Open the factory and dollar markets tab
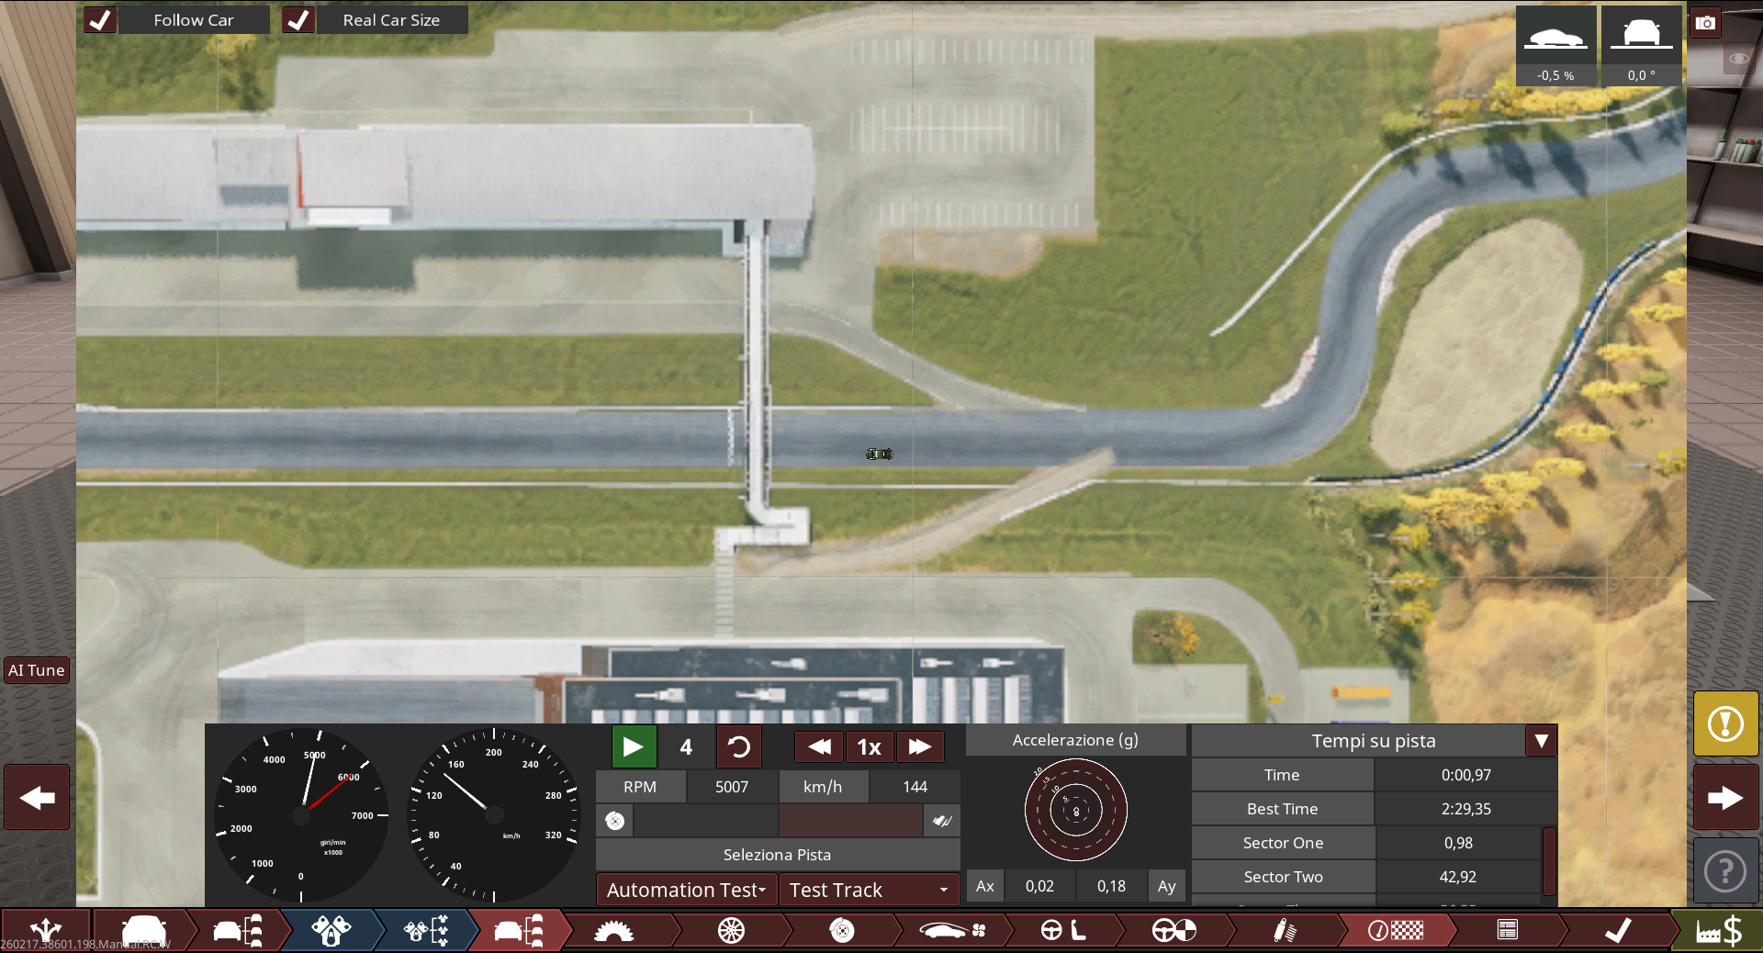1763x953 pixels. point(1719,930)
